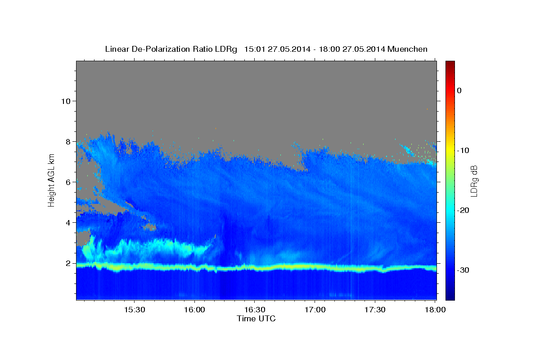Click the 17:30 time axis label
The width and height of the screenshot is (540, 360).
[375, 310]
